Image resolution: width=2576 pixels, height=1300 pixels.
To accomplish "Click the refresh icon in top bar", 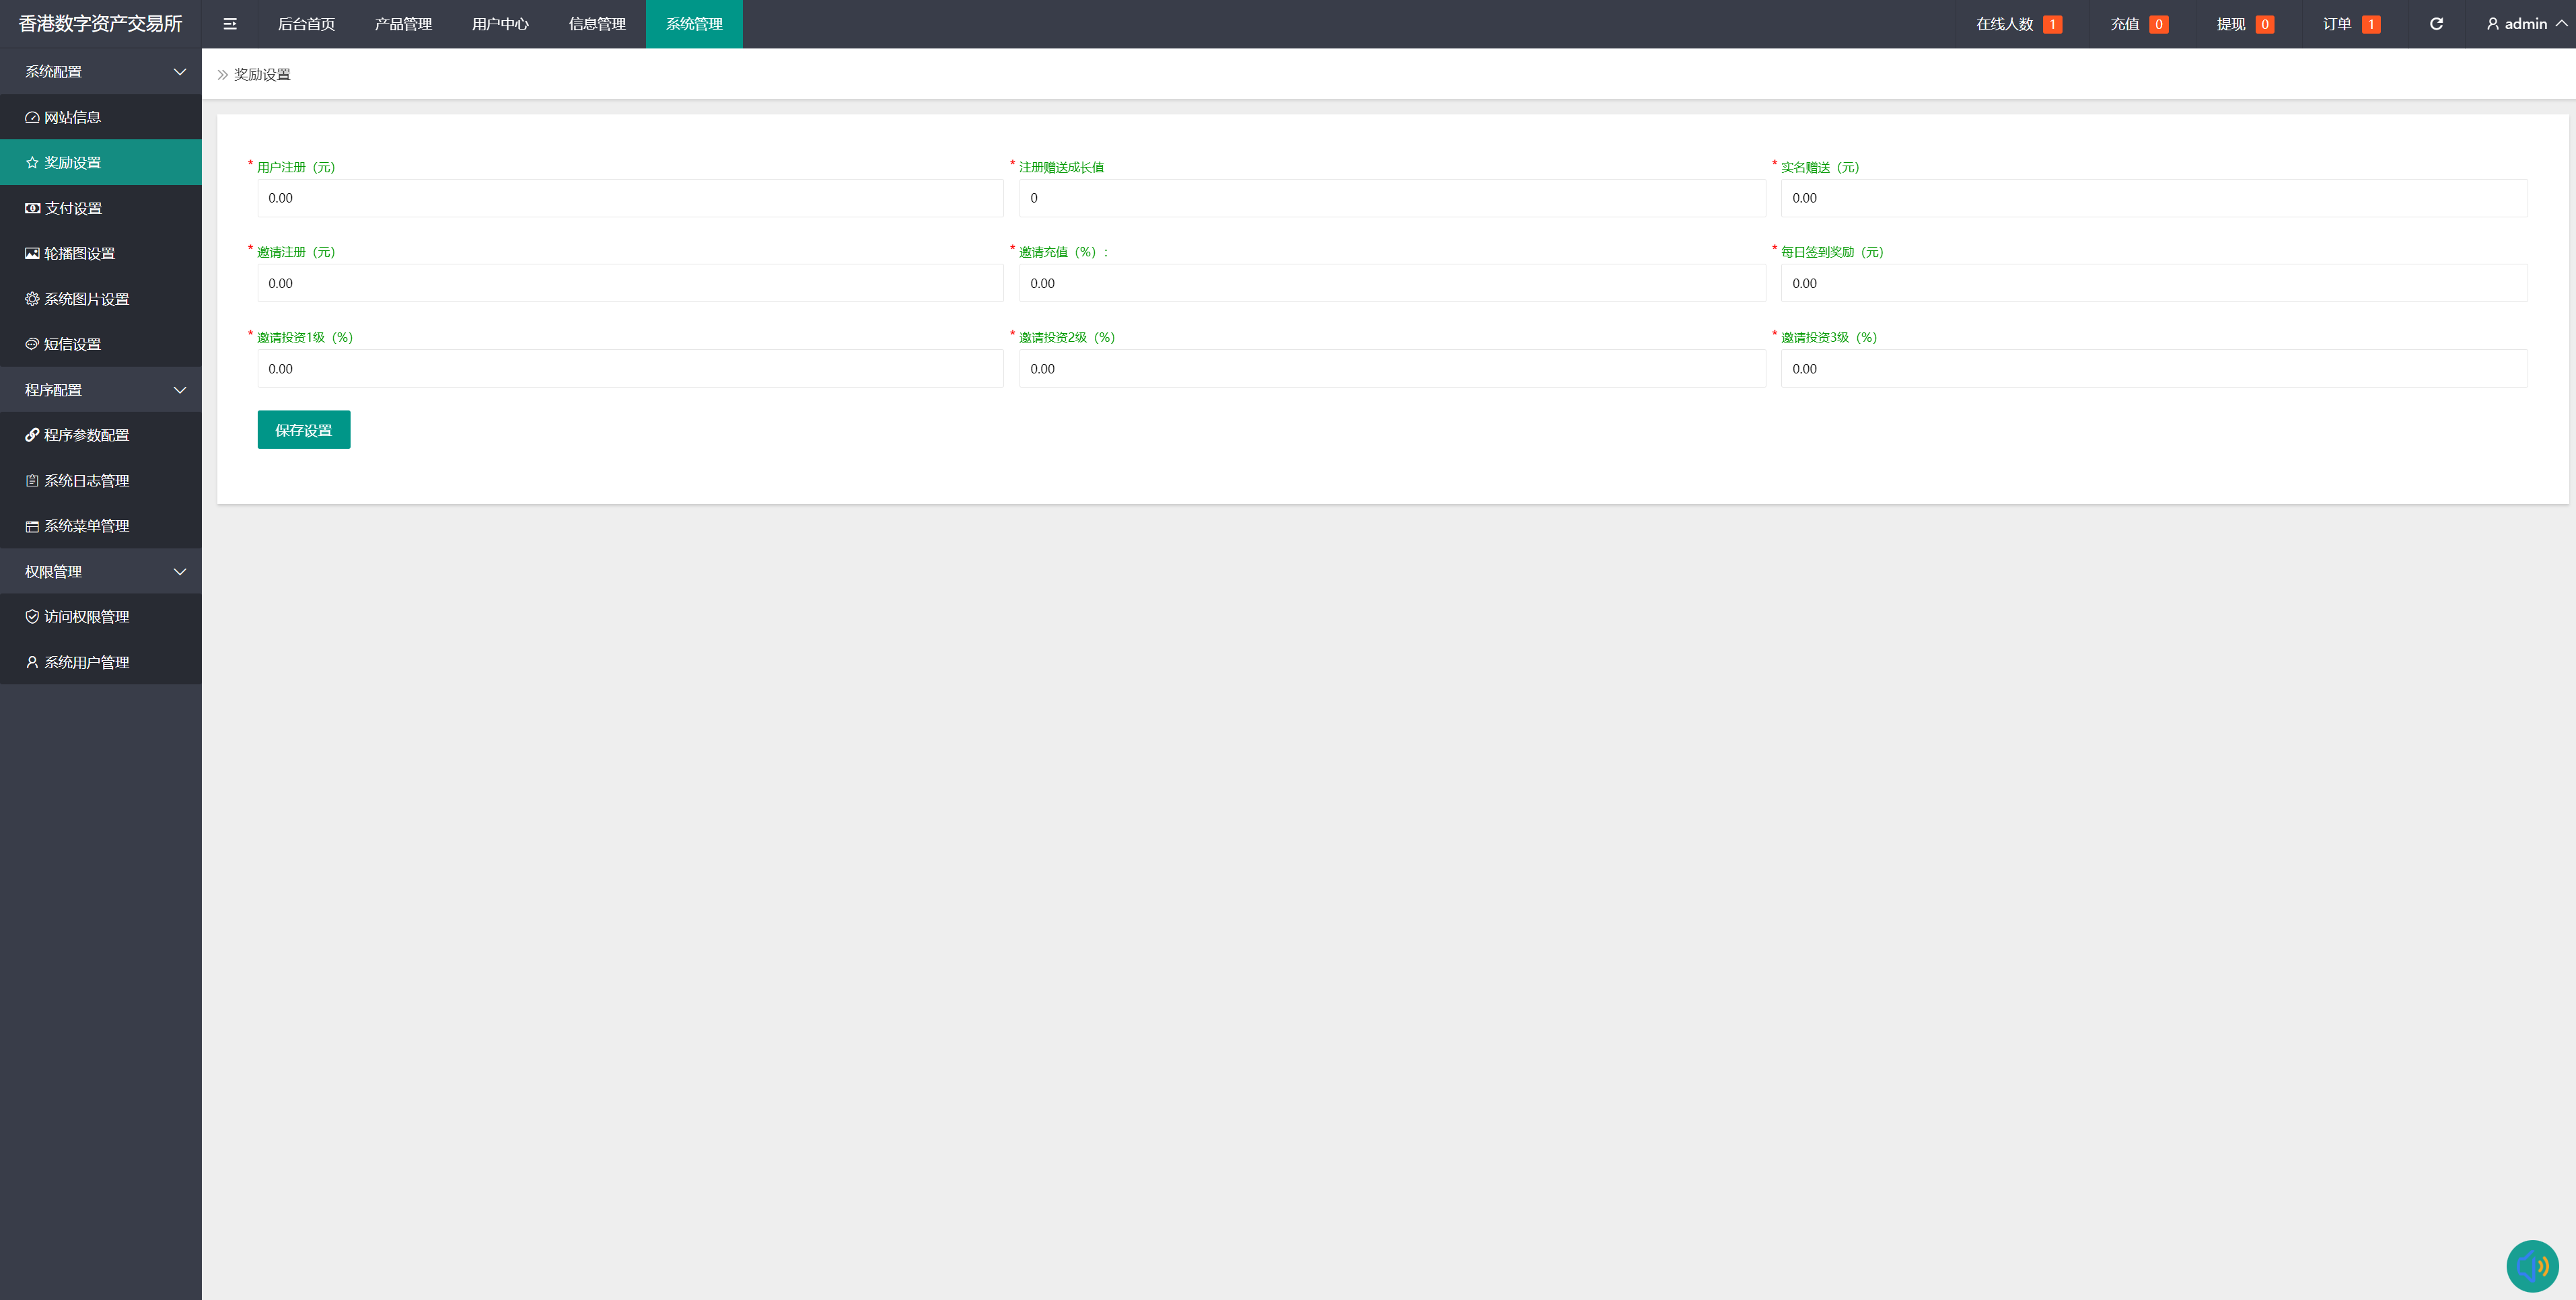I will pos(2436,24).
